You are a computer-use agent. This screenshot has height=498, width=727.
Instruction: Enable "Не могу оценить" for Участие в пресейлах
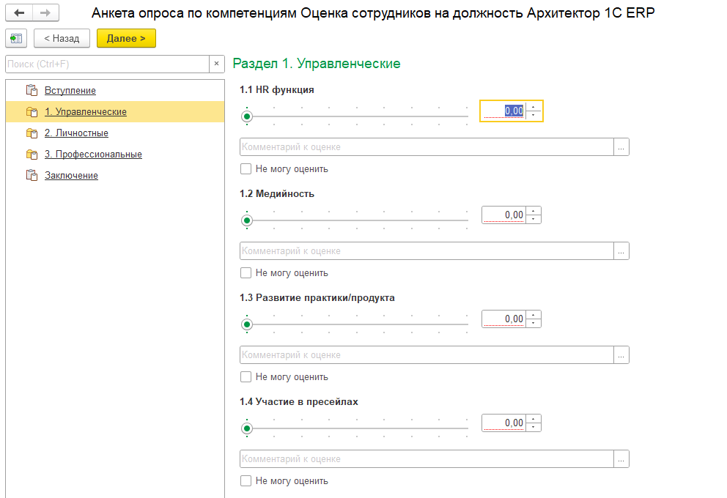click(x=246, y=481)
